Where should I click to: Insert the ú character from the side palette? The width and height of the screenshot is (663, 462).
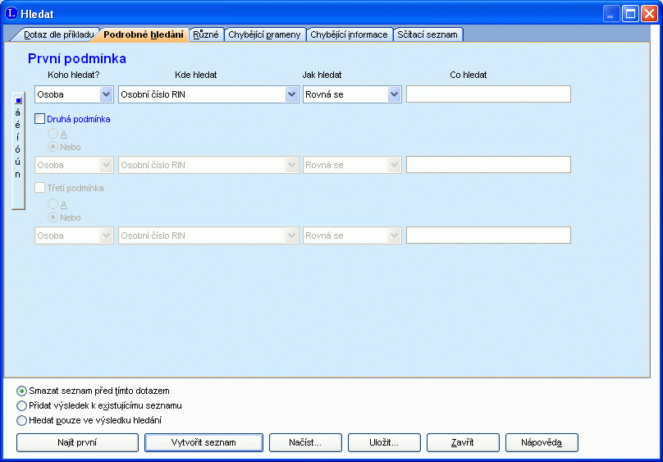[x=18, y=162]
